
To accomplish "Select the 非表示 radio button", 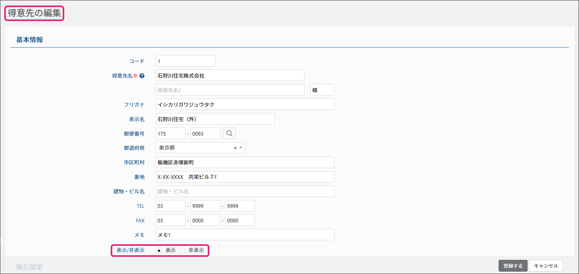I will 182,251.
